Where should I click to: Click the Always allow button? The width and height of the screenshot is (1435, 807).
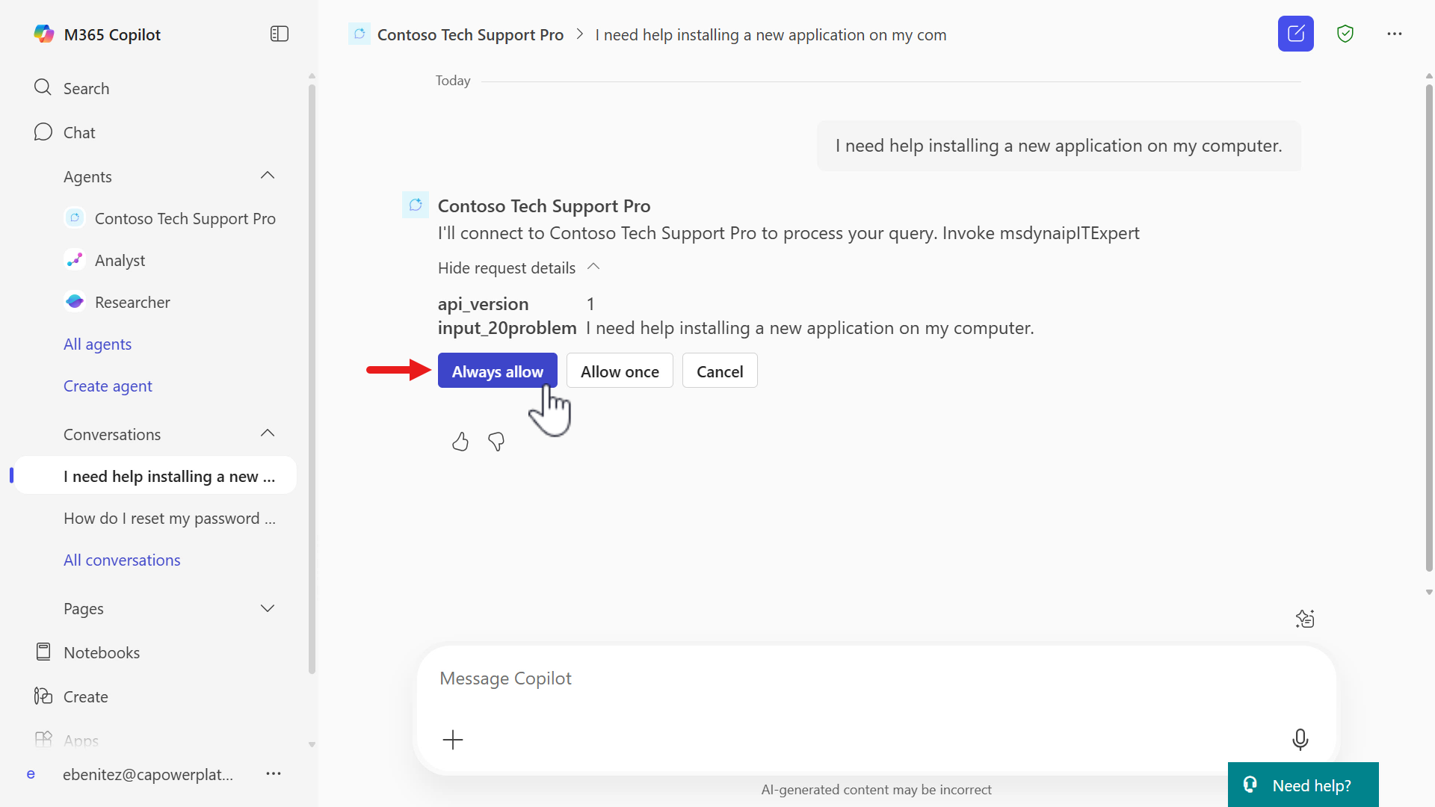[497, 371]
